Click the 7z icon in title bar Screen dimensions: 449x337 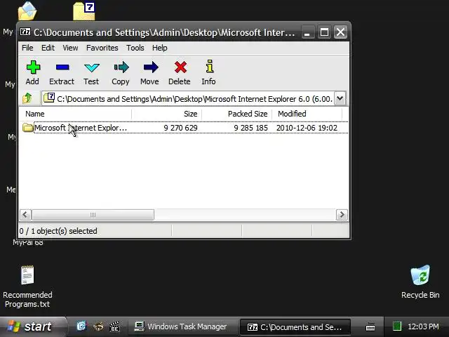pos(25,32)
